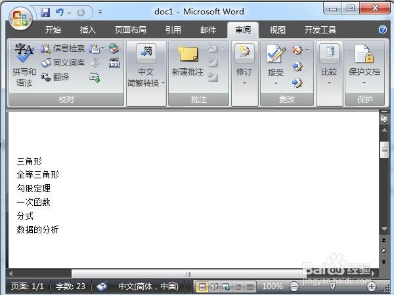Viewport: 394px width, 295px height.
Task: Go to the 邮件 tab
Action: (x=208, y=30)
